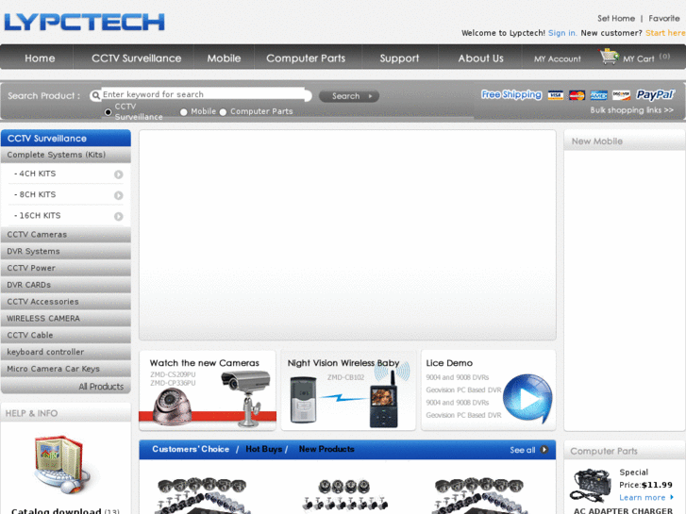Image resolution: width=686 pixels, height=514 pixels.
Task: Select the Mobile search radio button
Action: tap(184, 112)
